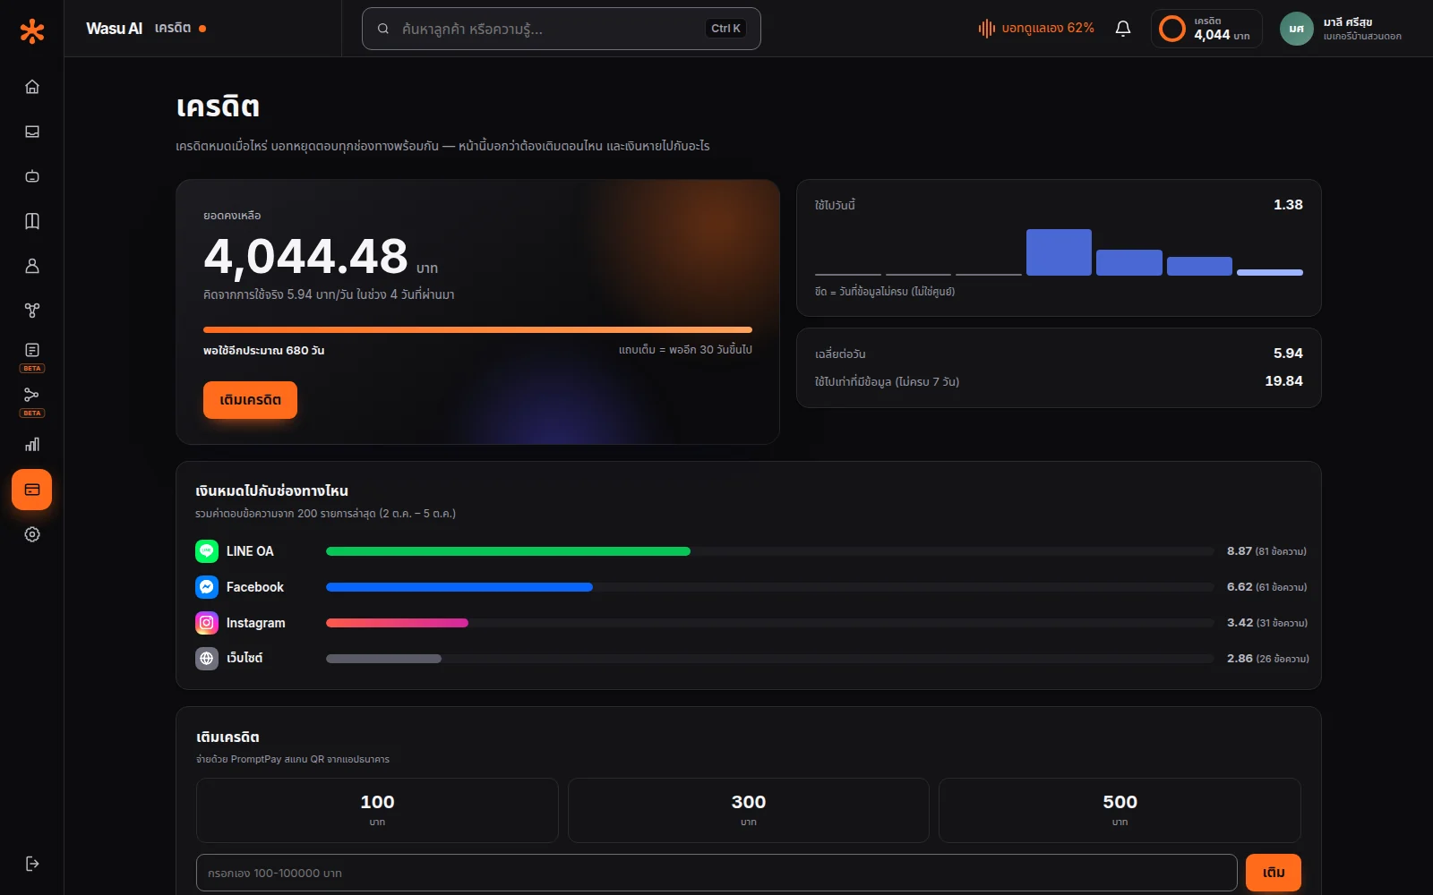Image resolution: width=1433 pixels, height=895 pixels.
Task: Click the 62% voice status indicator
Action: coord(1036,29)
